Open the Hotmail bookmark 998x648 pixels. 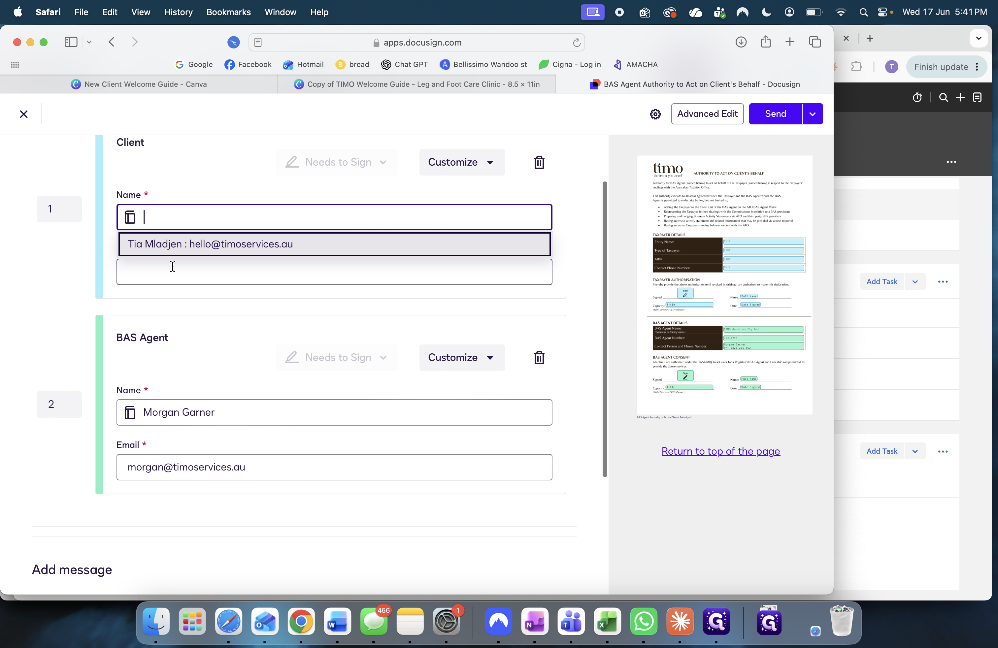tap(303, 65)
